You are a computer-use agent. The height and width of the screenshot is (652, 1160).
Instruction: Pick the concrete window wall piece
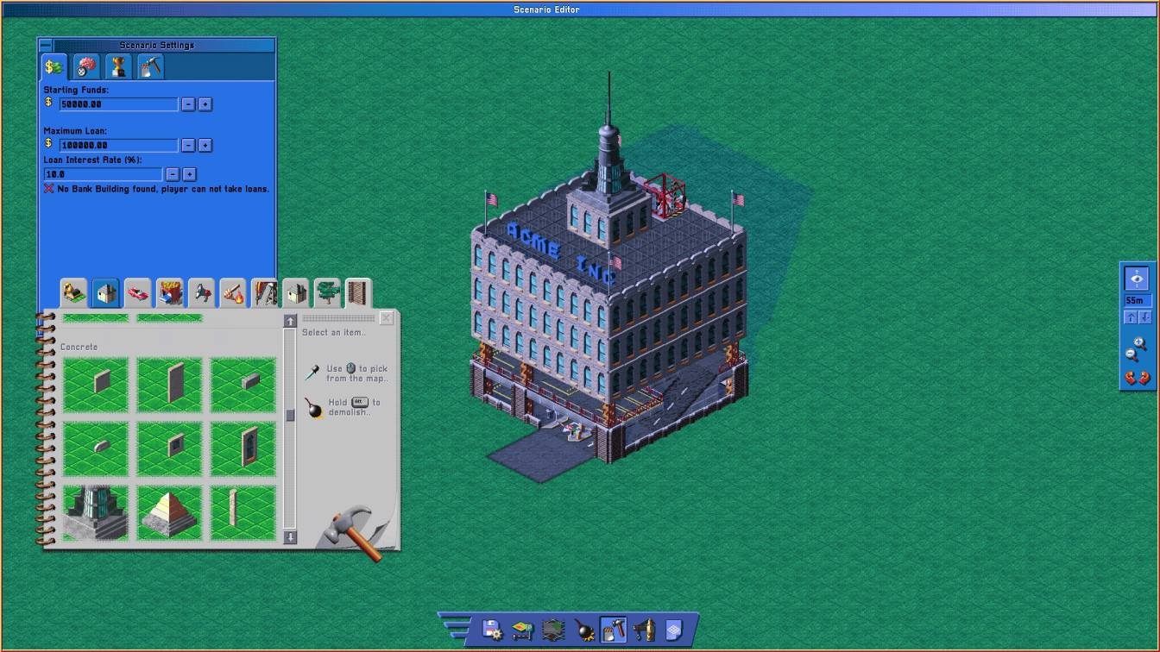click(169, 449)
